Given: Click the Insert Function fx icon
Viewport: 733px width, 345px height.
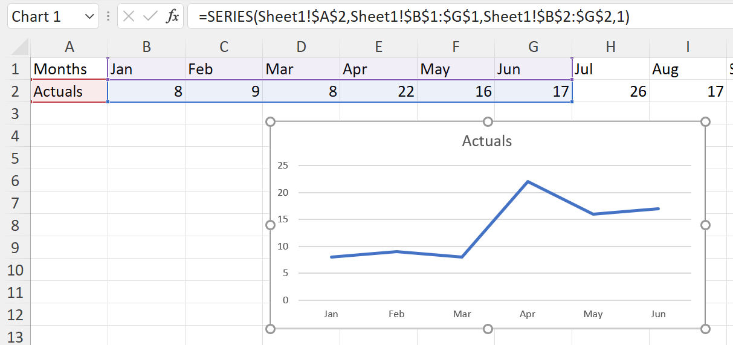Looking at the screenshot, I should [173, 16].
